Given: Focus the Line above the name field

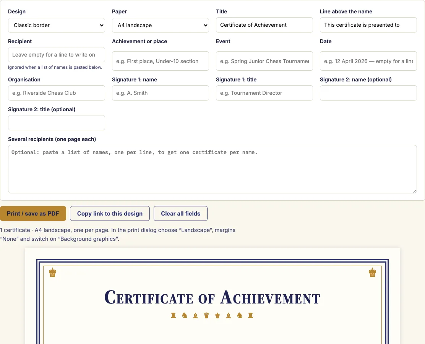Looking at the screenshot, I should 368,25.
